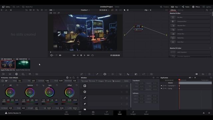The image size is (213, 120).
Task: Play the clip forward
Action: pos(85,55)
